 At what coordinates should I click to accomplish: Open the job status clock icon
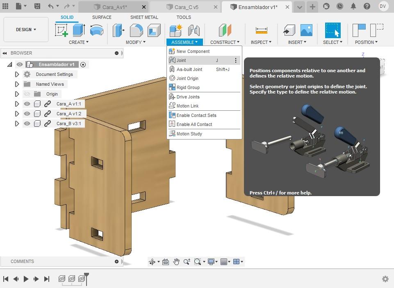pyautogui.click(x=340, y=6)
